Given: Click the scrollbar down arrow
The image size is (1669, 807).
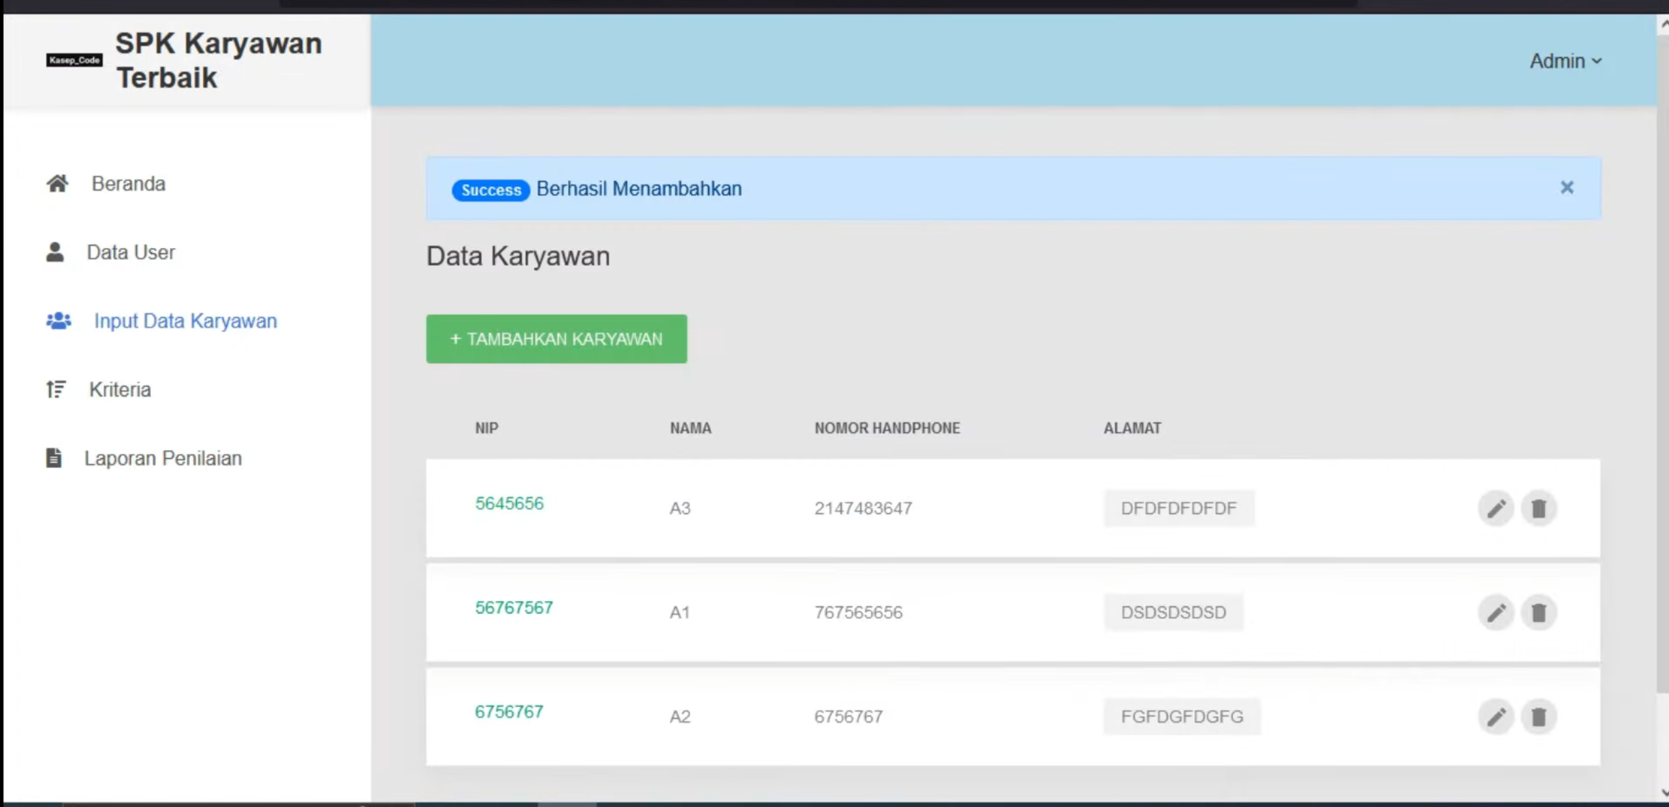Looking at the screenshot, I should (x=1663, y=793).
